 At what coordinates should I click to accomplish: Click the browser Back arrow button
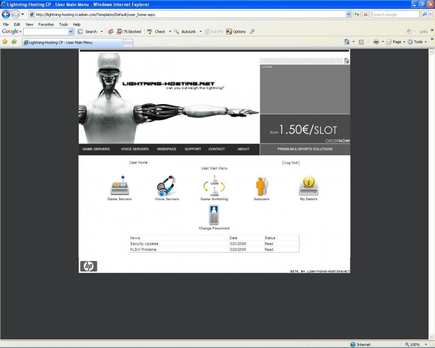click(x=6, y=14)
